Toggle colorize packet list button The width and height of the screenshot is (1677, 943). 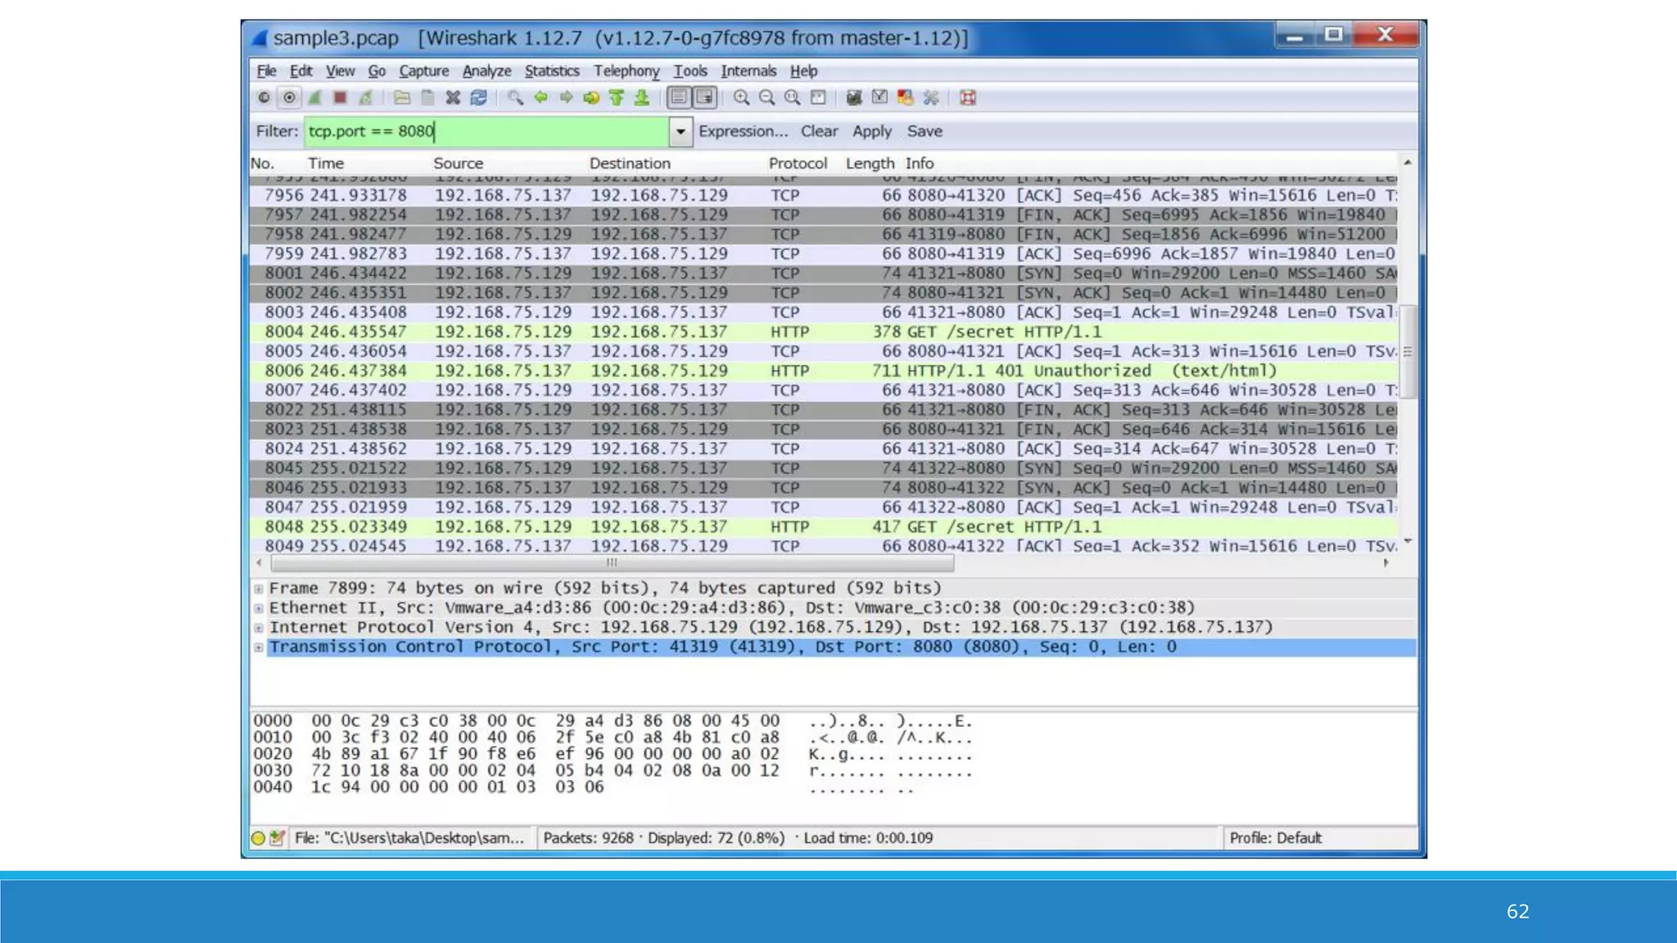pyautogui.click(x=679, y=98)
